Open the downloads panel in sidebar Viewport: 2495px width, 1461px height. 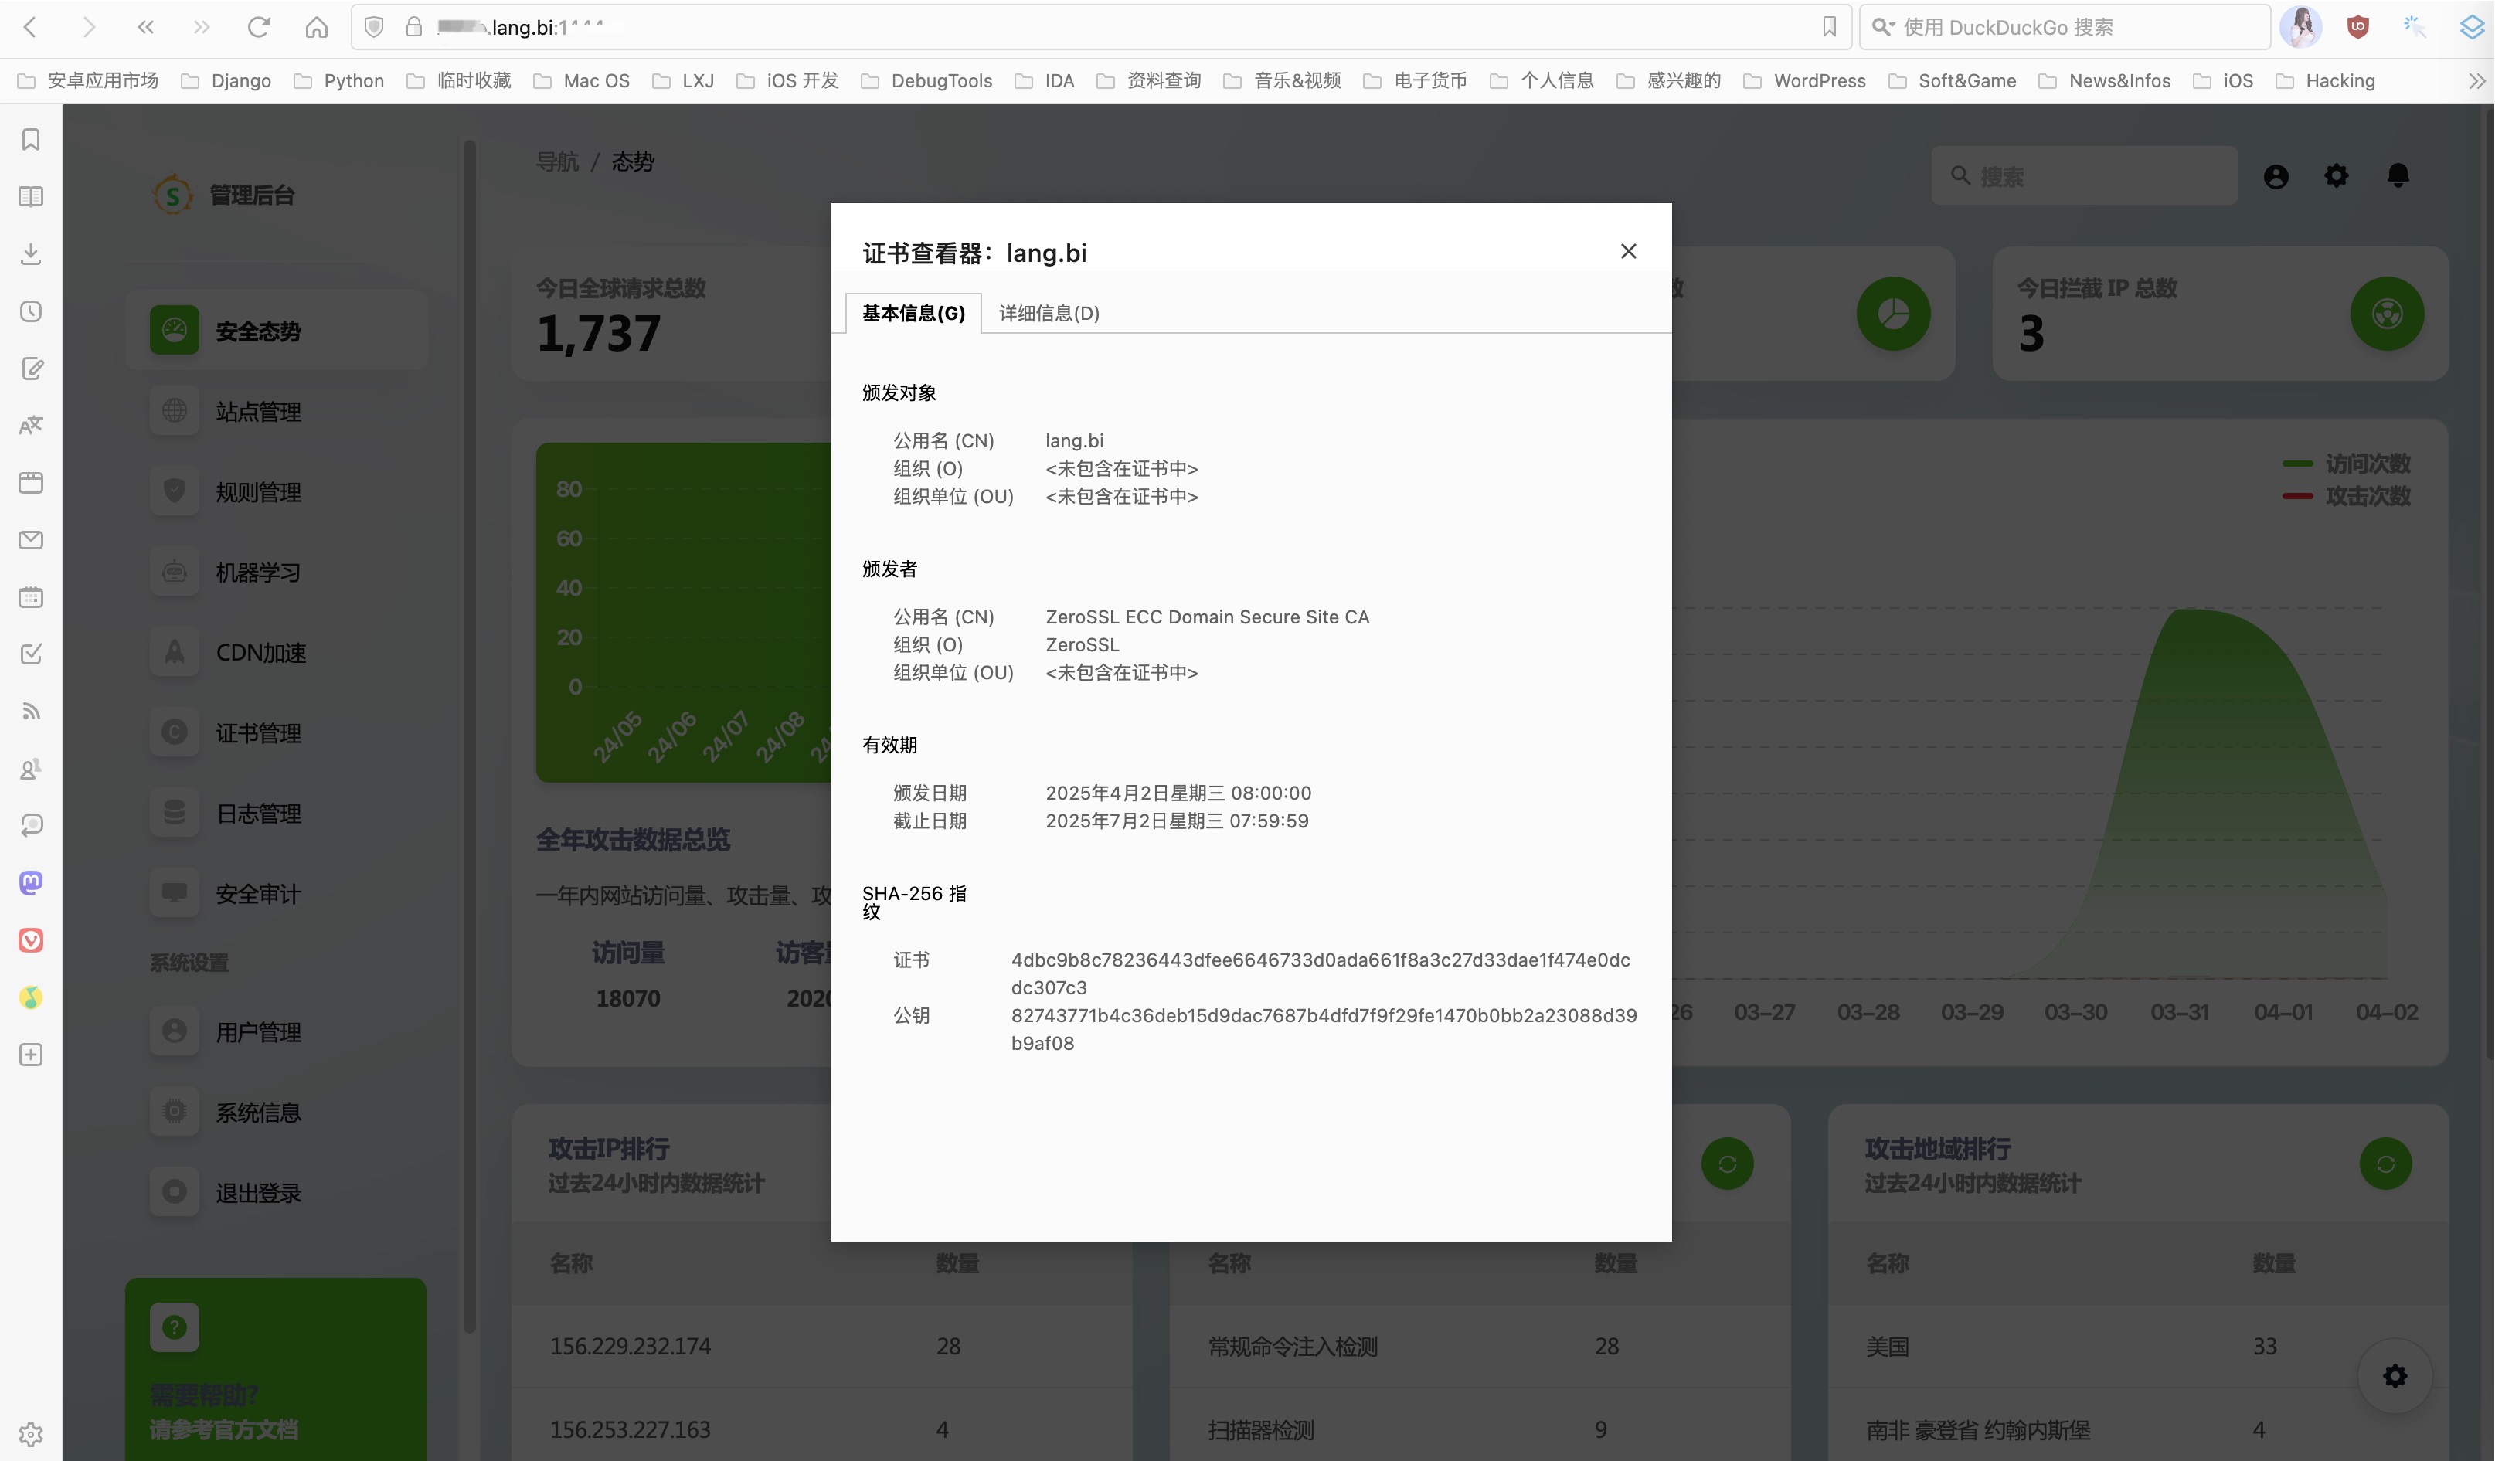pyautogui.click(x=31, y=254)
